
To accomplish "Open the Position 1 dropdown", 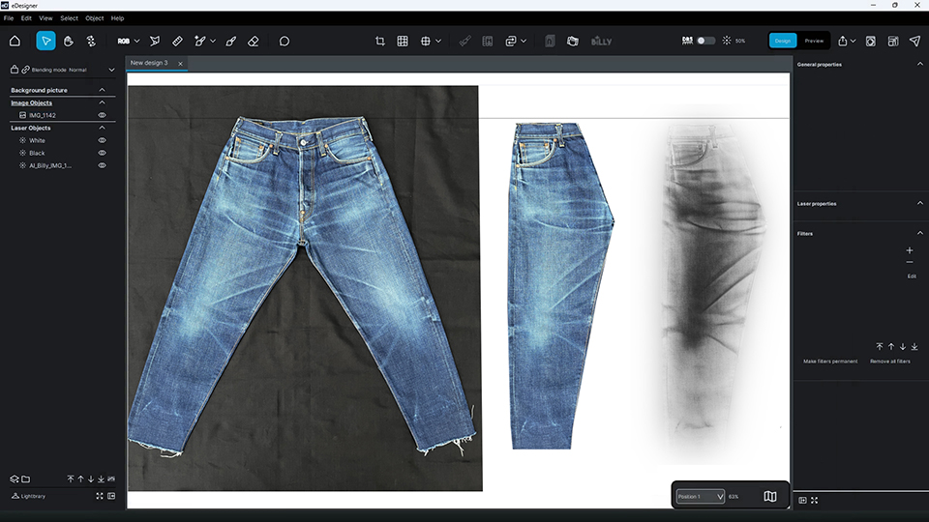I will coord(701,496).
